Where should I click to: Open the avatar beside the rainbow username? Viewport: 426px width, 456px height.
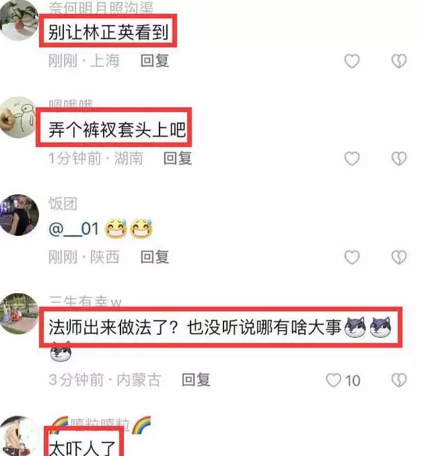coord(19,437)
